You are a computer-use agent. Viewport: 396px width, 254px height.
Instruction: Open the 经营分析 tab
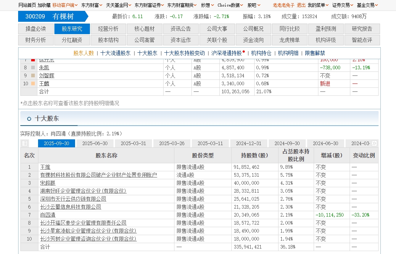pyautogui.click(x=108, y=29)
